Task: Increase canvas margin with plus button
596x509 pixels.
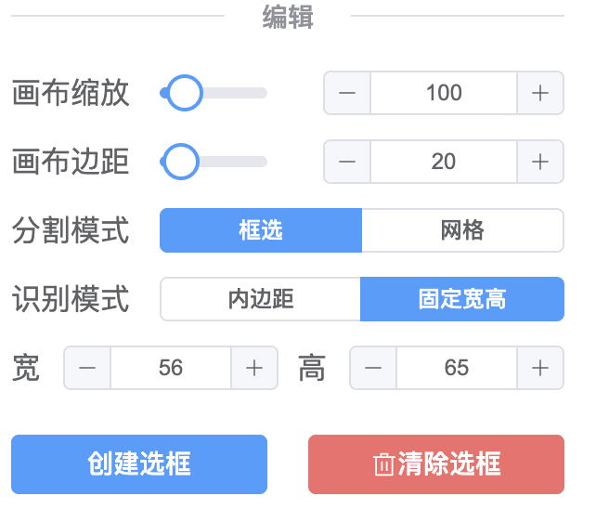Action: (x=540, y=162)
